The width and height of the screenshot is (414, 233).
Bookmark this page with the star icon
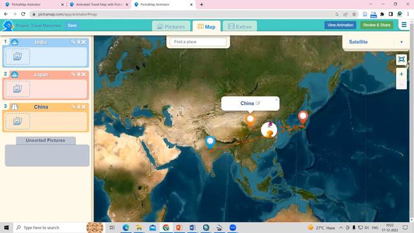point(354,14)
